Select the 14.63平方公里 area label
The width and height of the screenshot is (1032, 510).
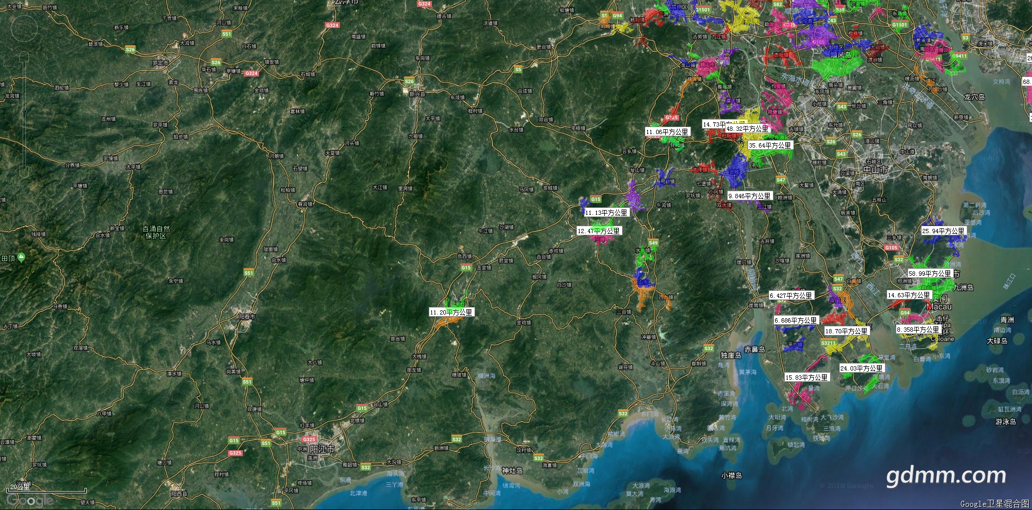909,295
